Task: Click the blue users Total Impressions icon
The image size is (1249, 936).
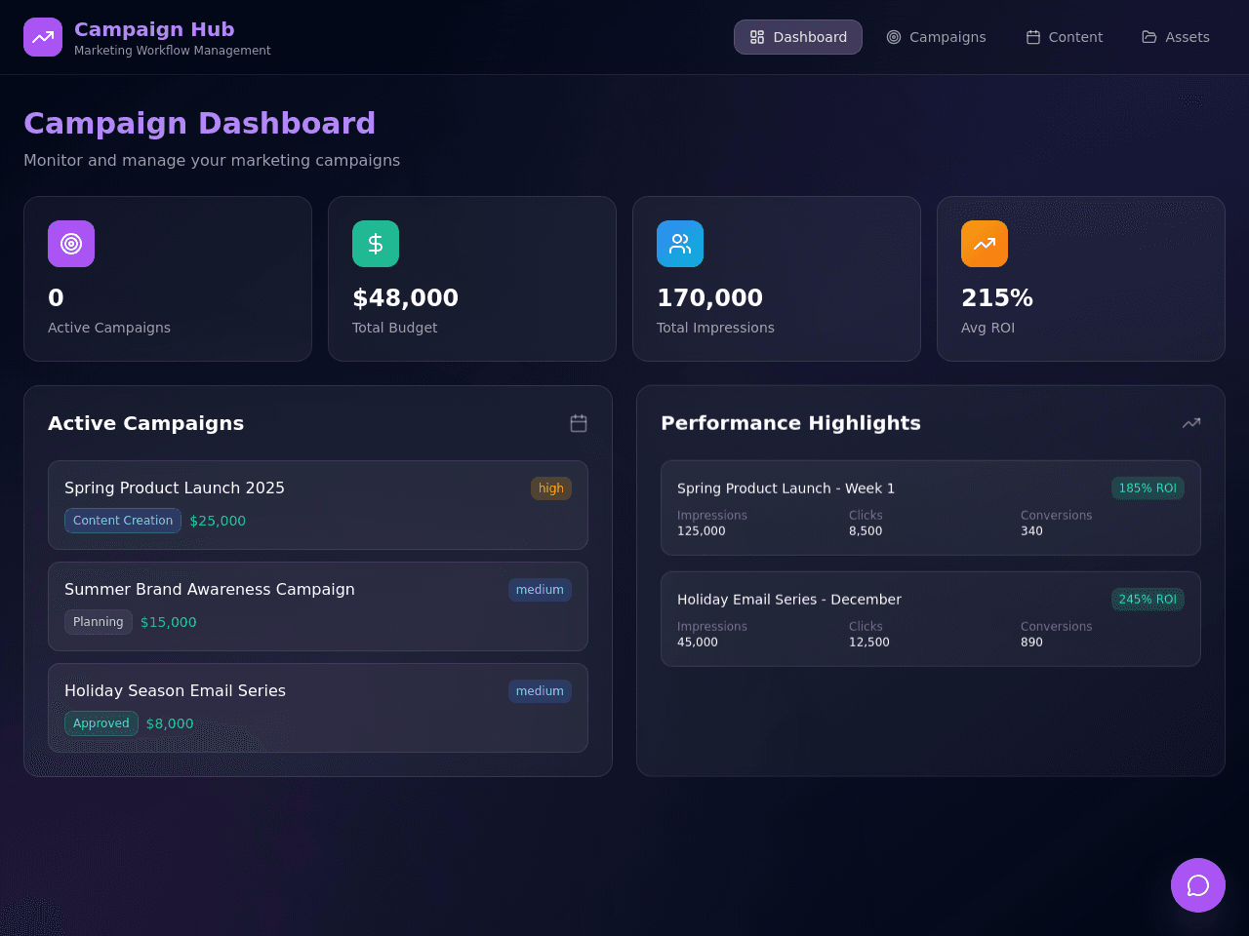Action: coord(680,244)
